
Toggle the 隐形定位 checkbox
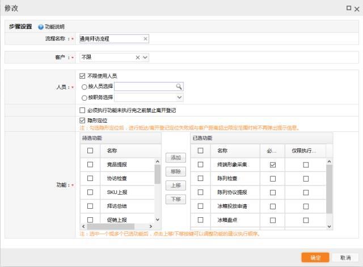(84, 120)
